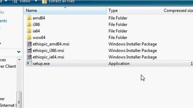193x108 pixels.
Task: Select the i386 folder name
Action: click(x=36, y=25)
